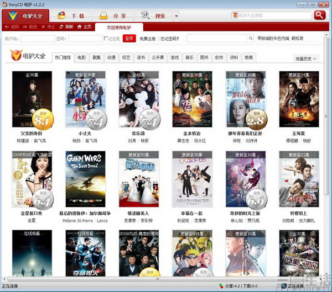Open the 忘记密码? link
Viewport: 332px width, 292px height.
coord(170,39)
